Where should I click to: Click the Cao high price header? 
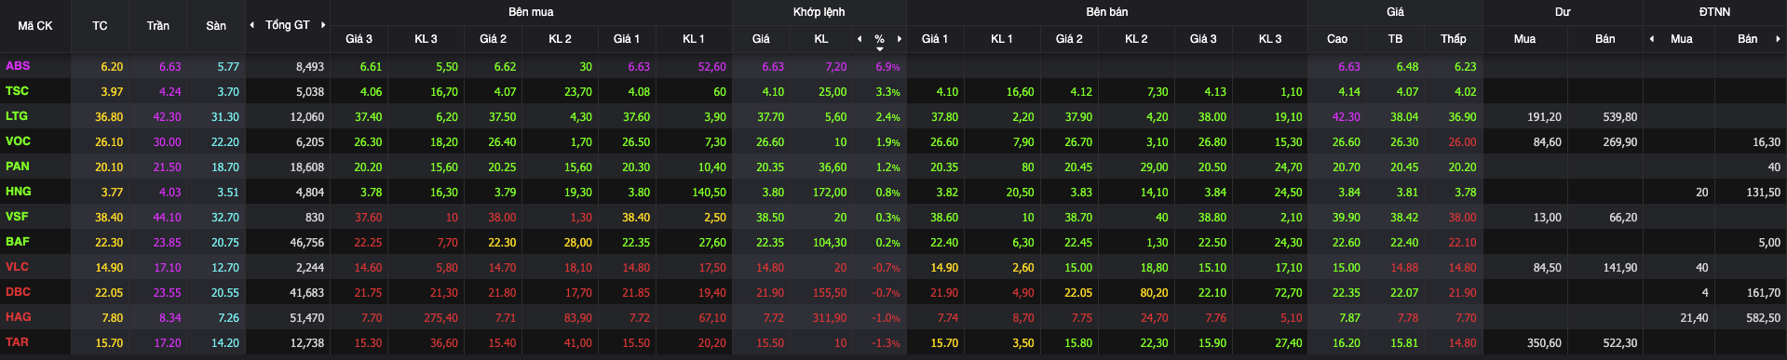[1337, 39]
